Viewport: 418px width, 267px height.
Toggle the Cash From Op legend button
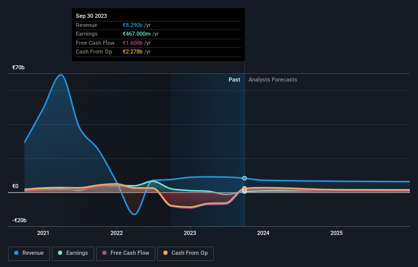(x=185, y=253)
